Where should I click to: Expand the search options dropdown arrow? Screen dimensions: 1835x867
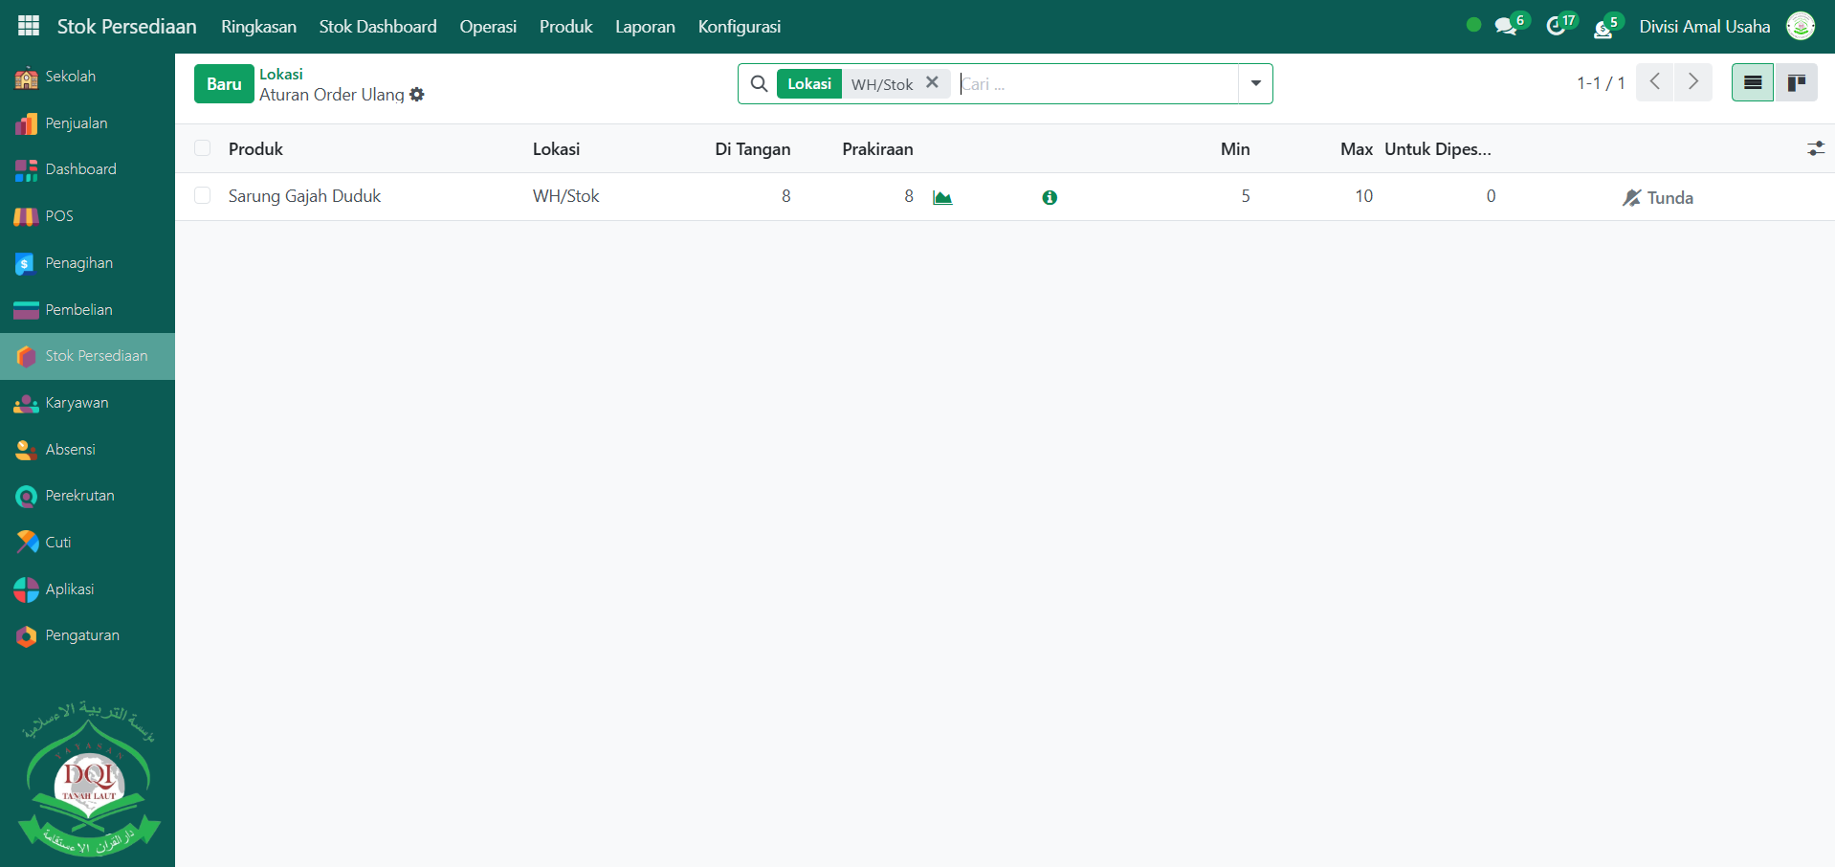tap(1255, 83)
